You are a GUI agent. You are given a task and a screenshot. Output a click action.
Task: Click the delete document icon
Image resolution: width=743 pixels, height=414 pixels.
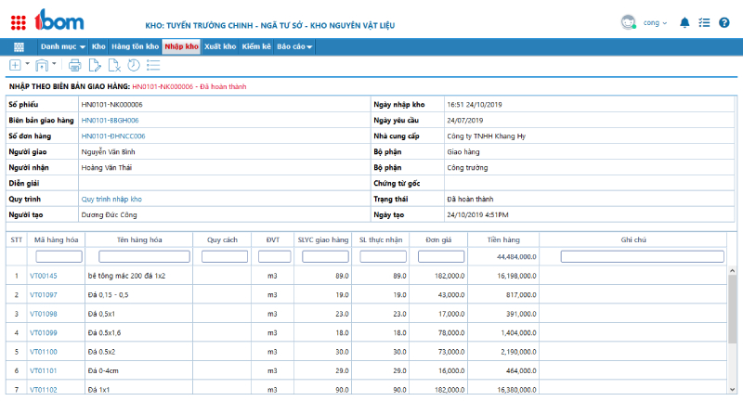pos(114,65)
